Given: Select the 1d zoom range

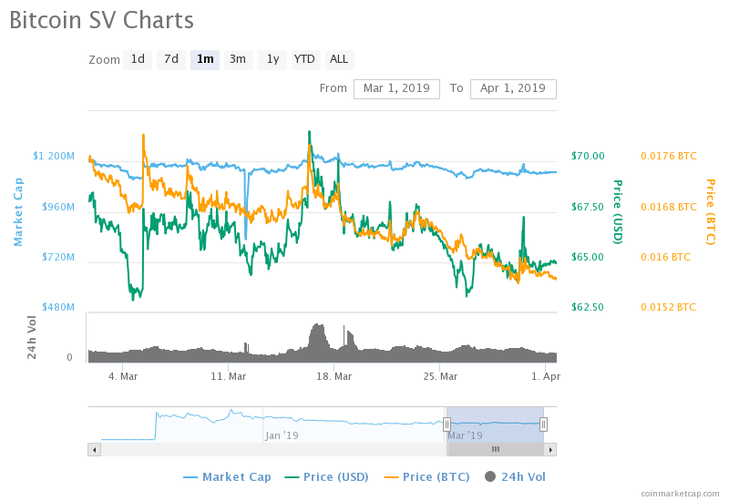Looking at the screenshot, I should pos(138,59).
